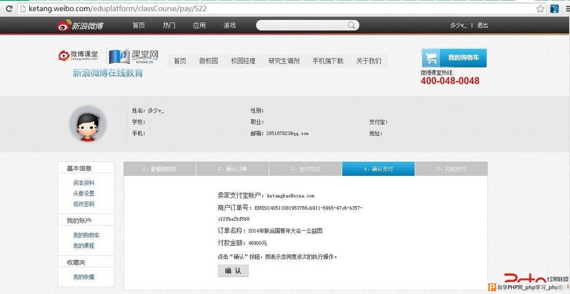Bookmark this page with the star icon
The height and width of the screenshot is (294, 570).
click(541, 9)
